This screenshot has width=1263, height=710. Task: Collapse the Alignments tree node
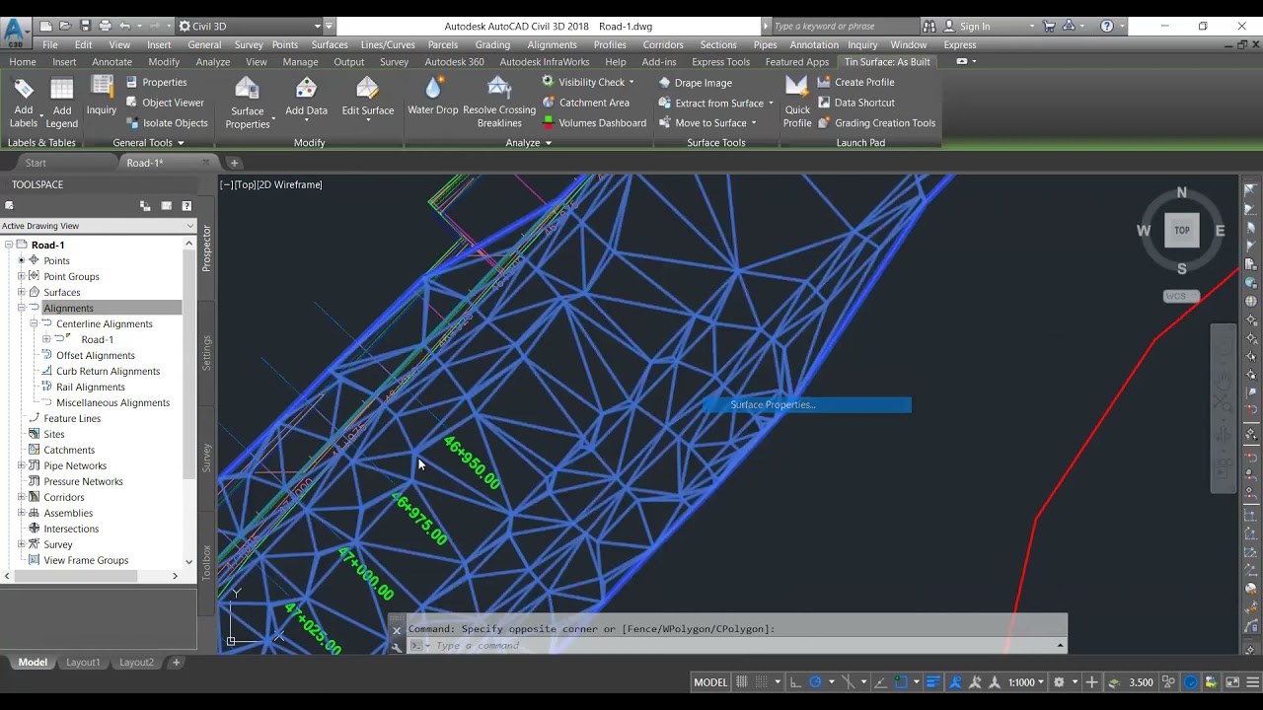pyautogui.click(x=21, y=308)
